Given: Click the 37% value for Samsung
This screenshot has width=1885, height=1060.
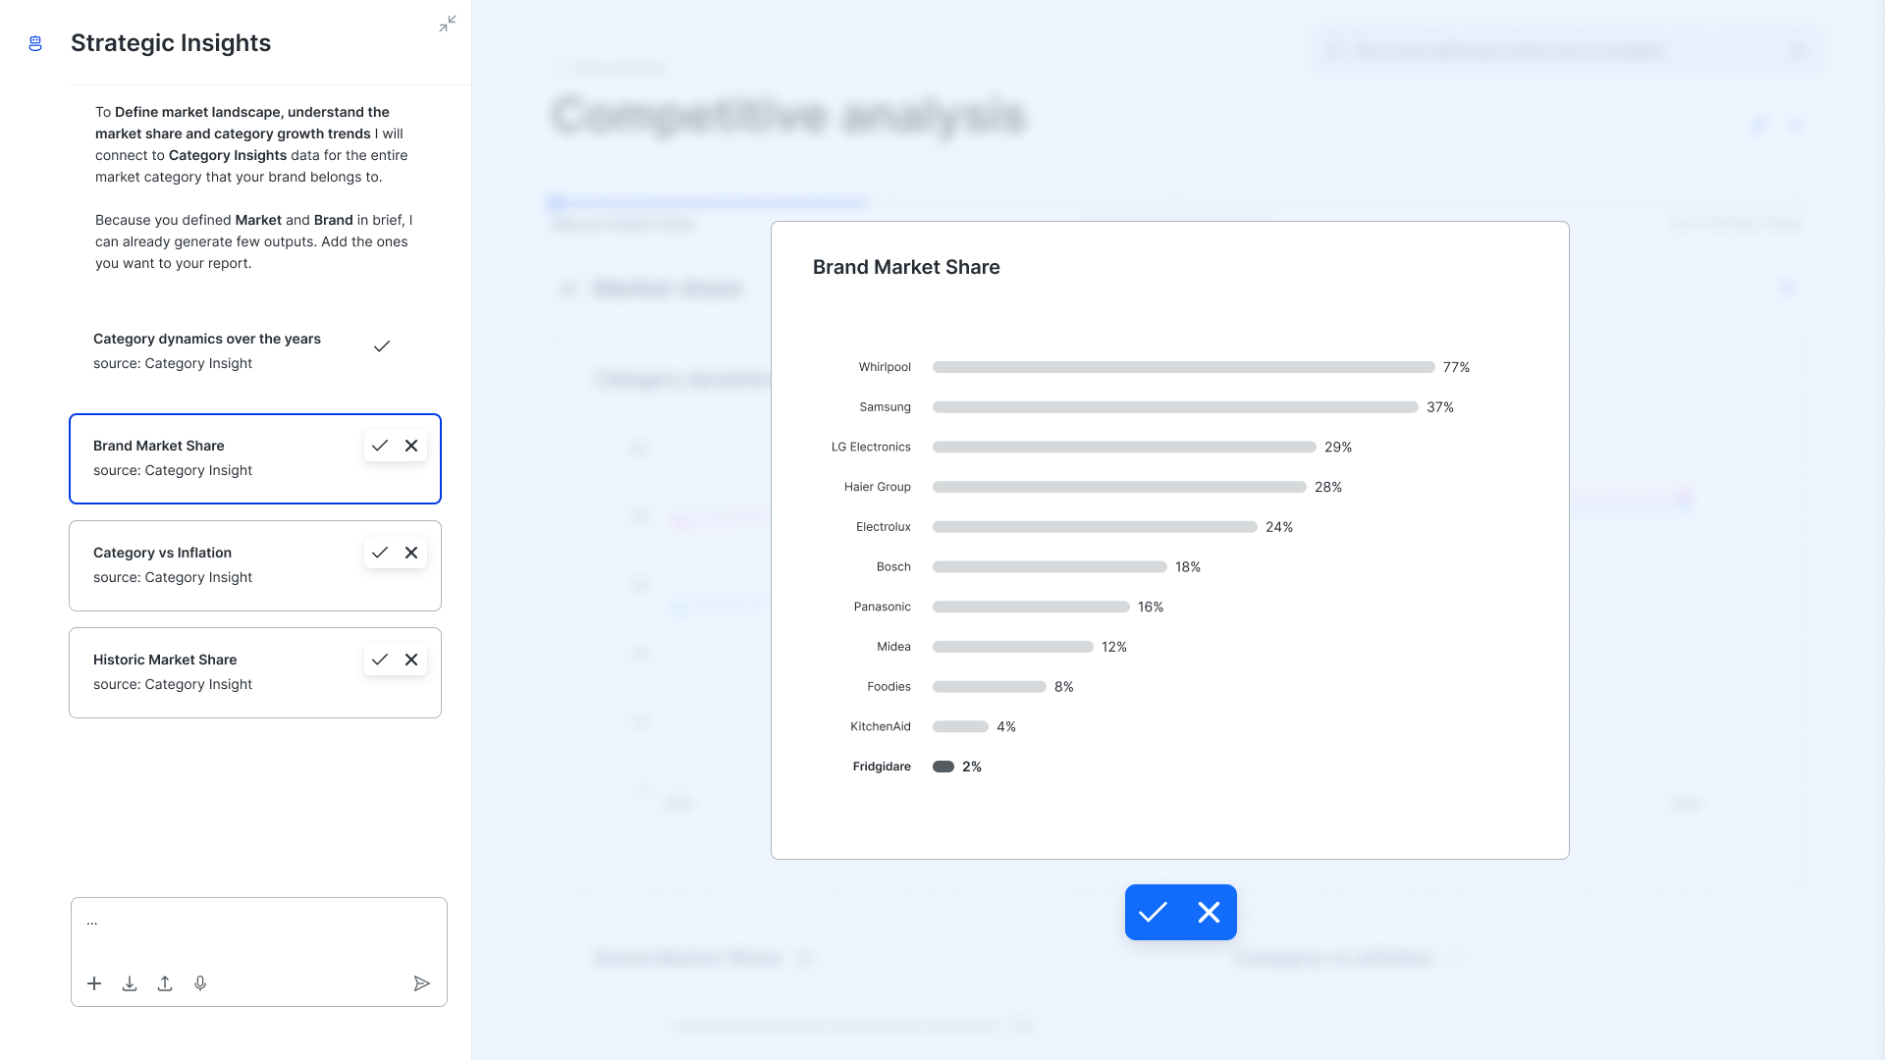Looking at the screenshot, I should point(1440,407).
